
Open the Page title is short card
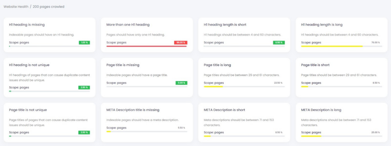(x=342, y=77)
